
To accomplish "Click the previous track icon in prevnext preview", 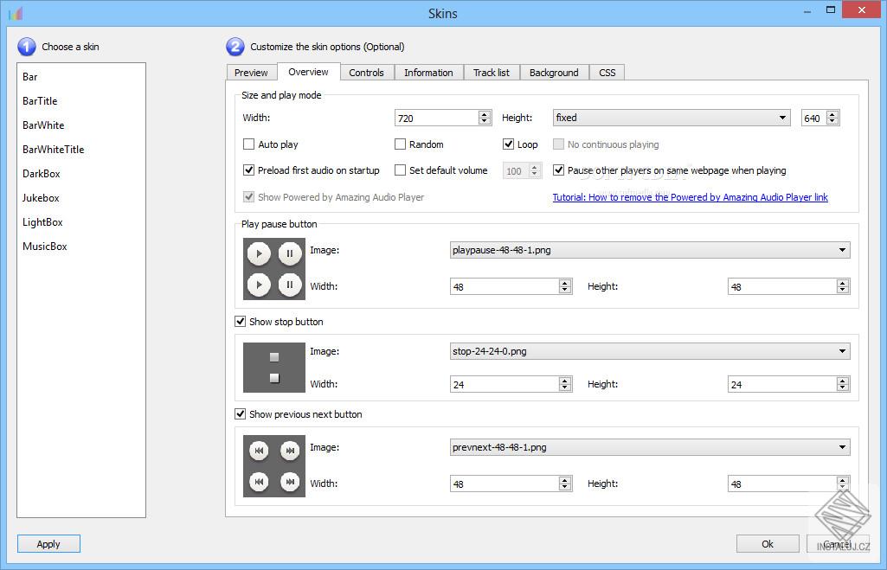I will tap(259, 450).
